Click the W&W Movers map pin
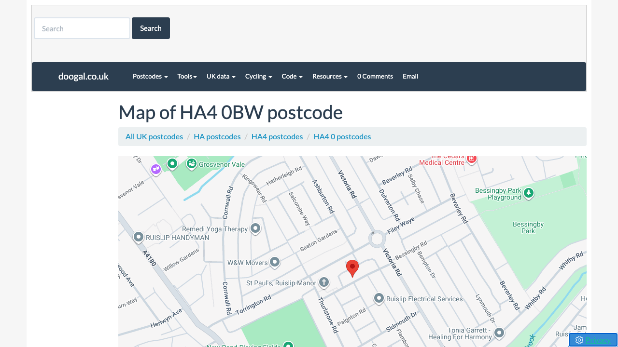Screen dimensions: 618x347 275,262
